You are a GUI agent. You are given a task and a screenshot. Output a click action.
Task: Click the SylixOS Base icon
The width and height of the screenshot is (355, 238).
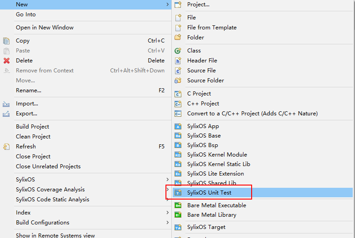[x=178, y=136]
